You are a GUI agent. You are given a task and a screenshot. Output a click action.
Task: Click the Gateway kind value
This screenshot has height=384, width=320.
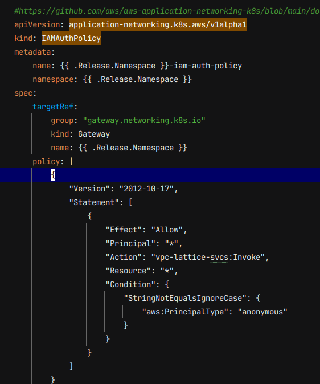pos(94,134)
